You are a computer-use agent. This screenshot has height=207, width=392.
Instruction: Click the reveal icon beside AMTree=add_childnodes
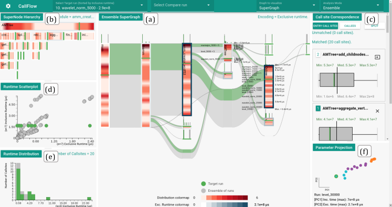(377, 57)
